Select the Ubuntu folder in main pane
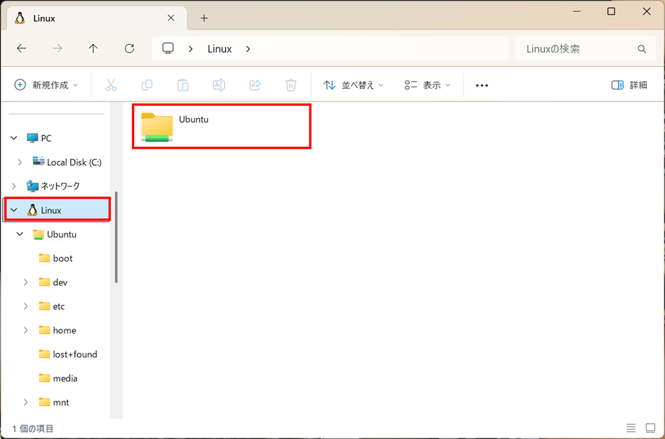Image resolution: width=665 pixels, height=439 pixels. 221,126
